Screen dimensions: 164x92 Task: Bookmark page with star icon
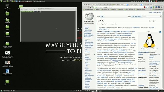[148, 7]
